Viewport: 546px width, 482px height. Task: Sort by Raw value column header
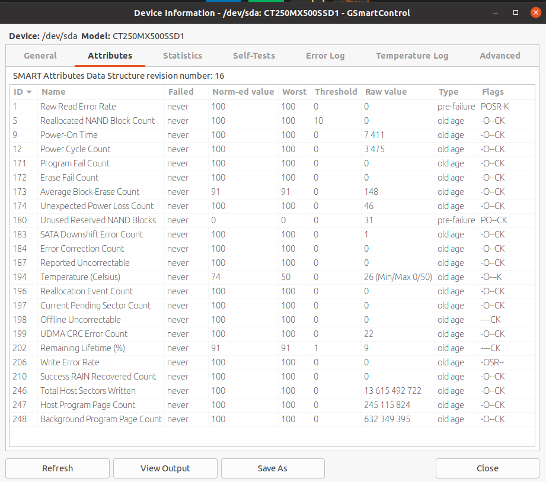(385, 92)
